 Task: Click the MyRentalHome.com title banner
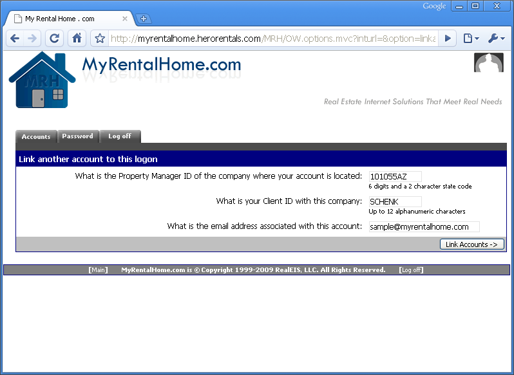tap(162, 65)
